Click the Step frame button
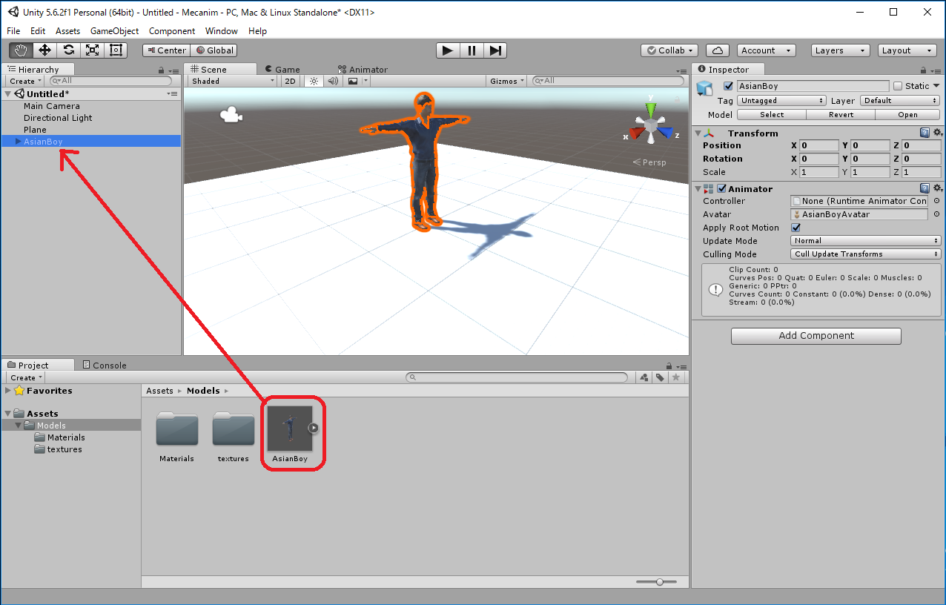946x605 pixels. click(x=495, y=50)
